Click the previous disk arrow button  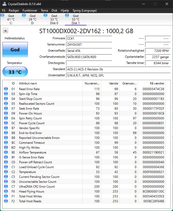click(x=5, y=31)
